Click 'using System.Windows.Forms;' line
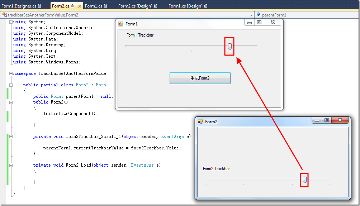Viewport: 360px width, 206px height. [47, 62]
